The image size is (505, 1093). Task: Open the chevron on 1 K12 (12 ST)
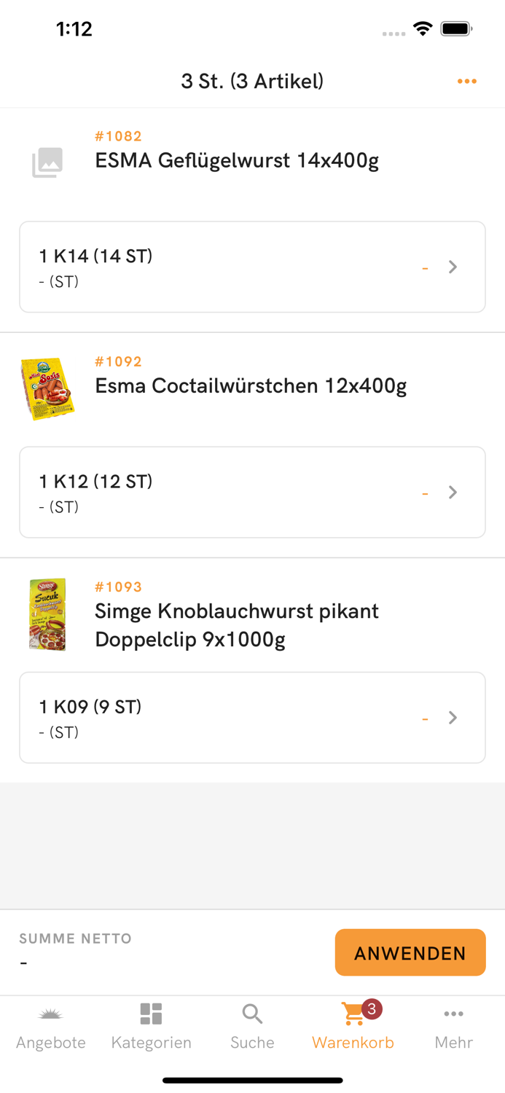click(x=453, y=492)
